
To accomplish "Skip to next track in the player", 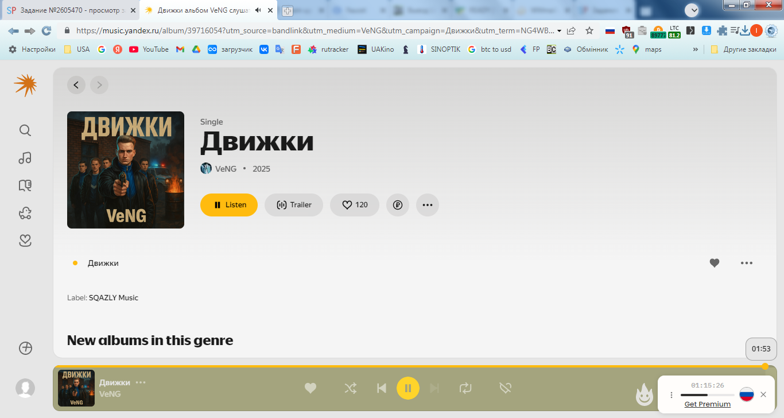I will coord(434,388).
